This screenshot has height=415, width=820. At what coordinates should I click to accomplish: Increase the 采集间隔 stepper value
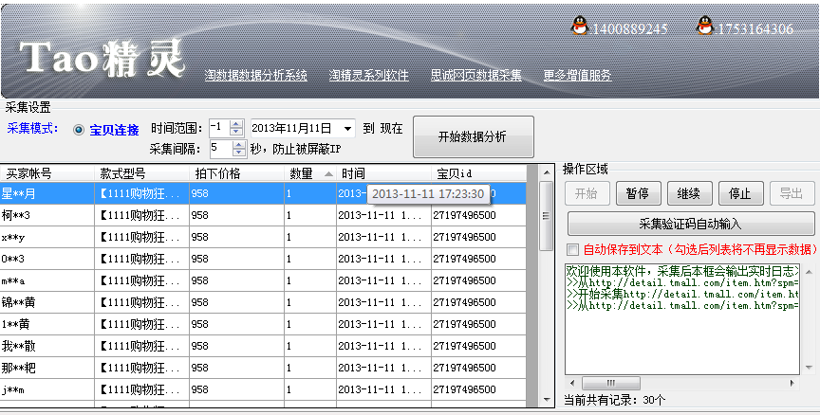tap(239, 145)
